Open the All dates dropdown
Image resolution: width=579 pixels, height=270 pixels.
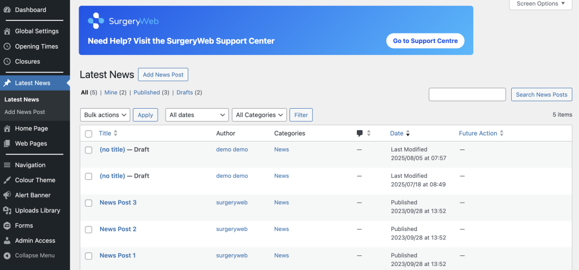(x=197, y=115)
